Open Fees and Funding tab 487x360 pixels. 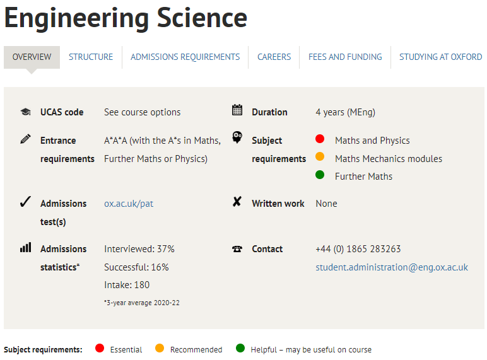tap(345, 57)
